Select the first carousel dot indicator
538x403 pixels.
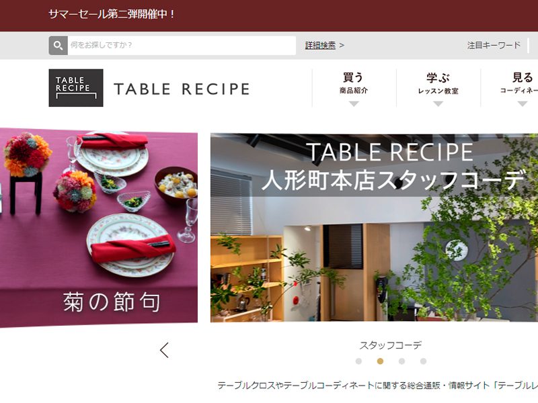pos(358,361)
